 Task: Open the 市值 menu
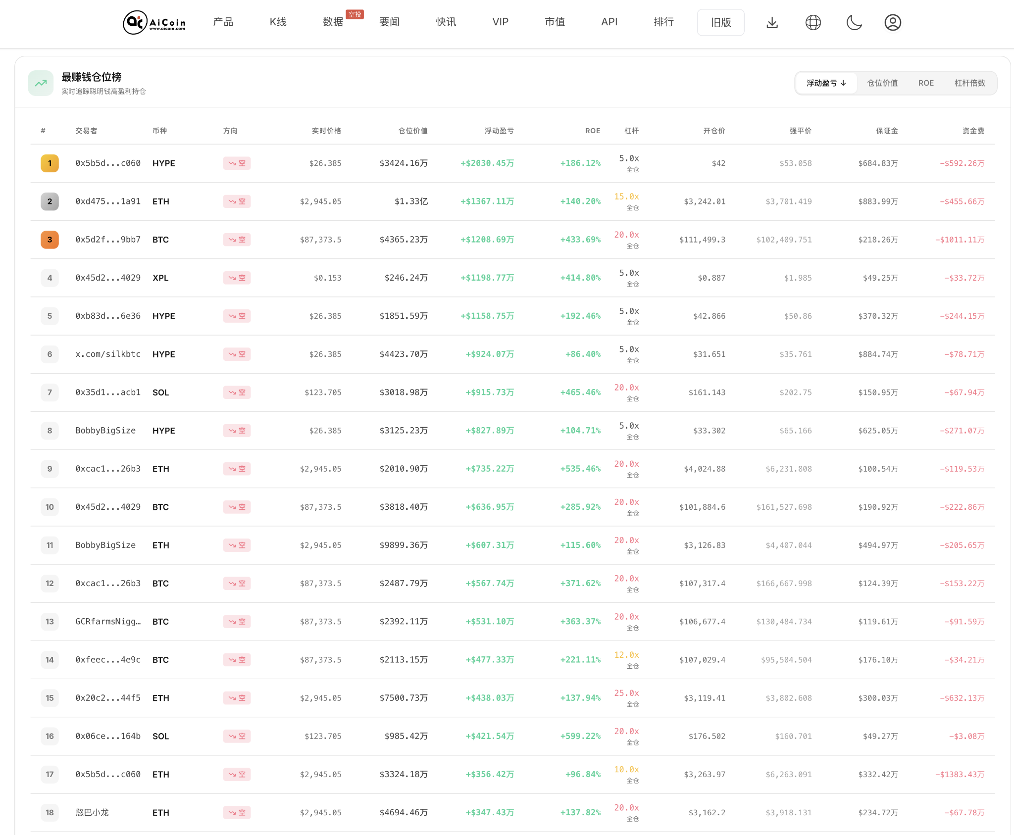[554, 22]
